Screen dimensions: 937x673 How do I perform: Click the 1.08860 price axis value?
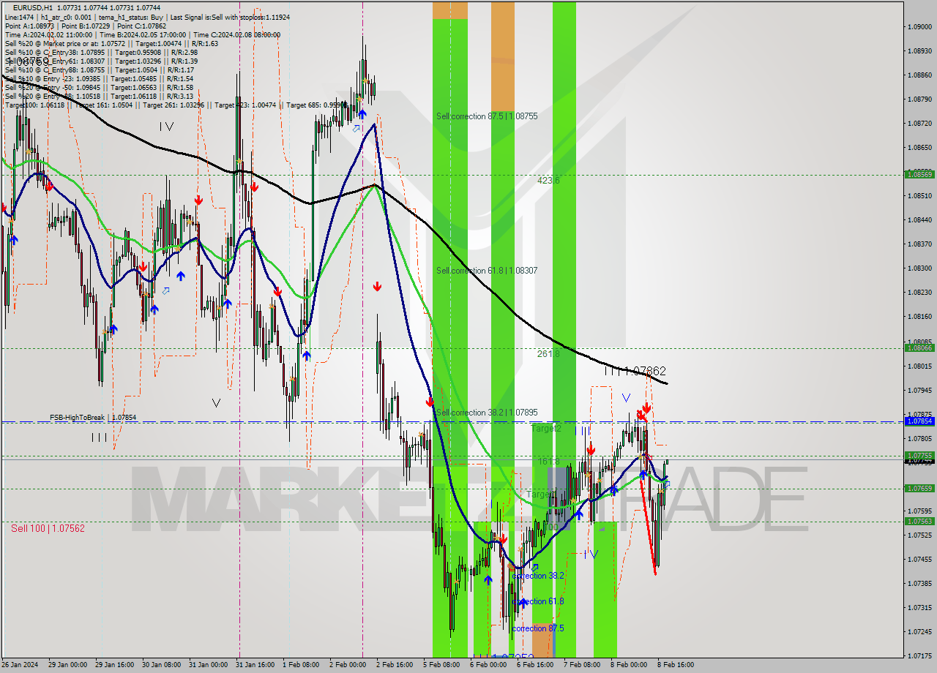coord(919,75)
